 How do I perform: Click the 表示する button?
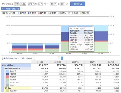tap(78, 4)
